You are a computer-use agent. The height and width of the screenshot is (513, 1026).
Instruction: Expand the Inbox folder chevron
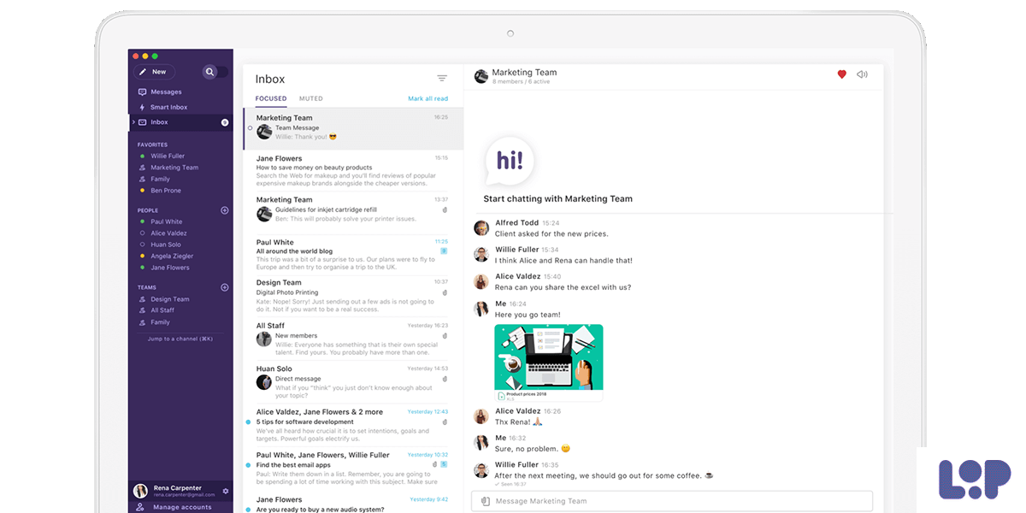[x=133, y=122]
